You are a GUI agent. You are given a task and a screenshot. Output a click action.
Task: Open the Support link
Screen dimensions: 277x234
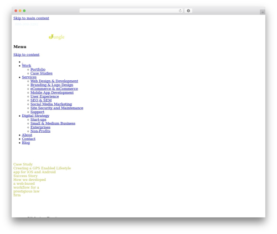click(x=37, y=112)
